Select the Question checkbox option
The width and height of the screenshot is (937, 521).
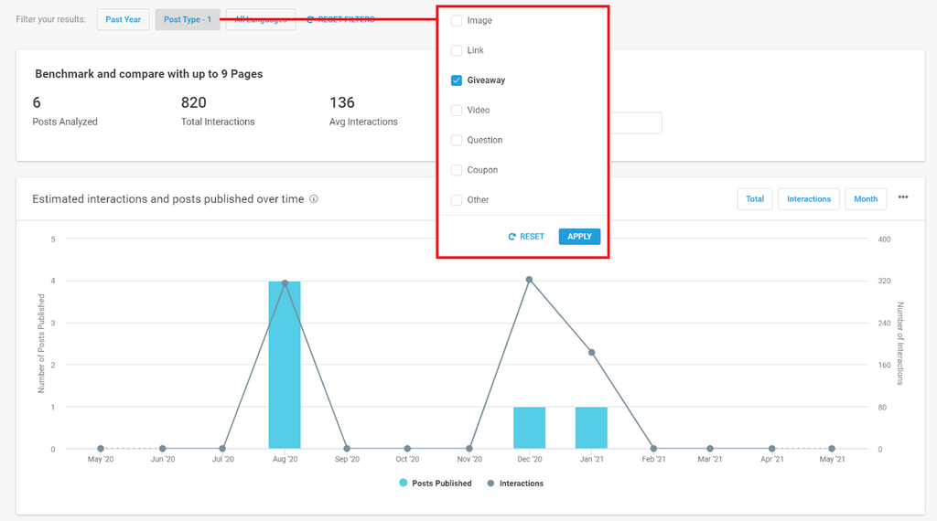point(457,141)
